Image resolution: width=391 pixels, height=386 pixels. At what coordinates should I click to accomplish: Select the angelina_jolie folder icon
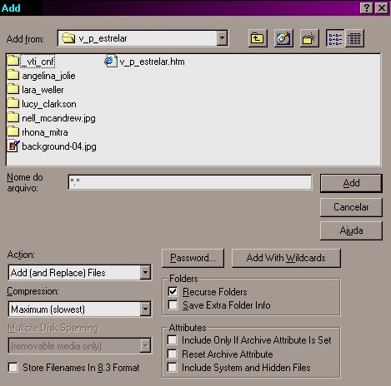click(x=13, y=75)
